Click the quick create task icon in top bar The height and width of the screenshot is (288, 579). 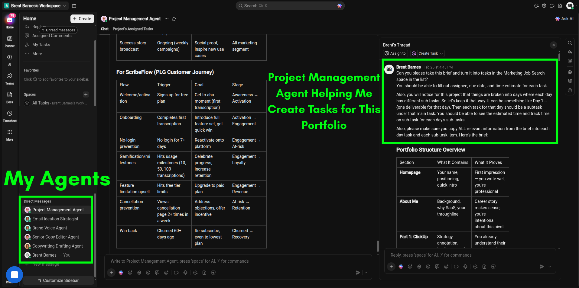point(536,6)
